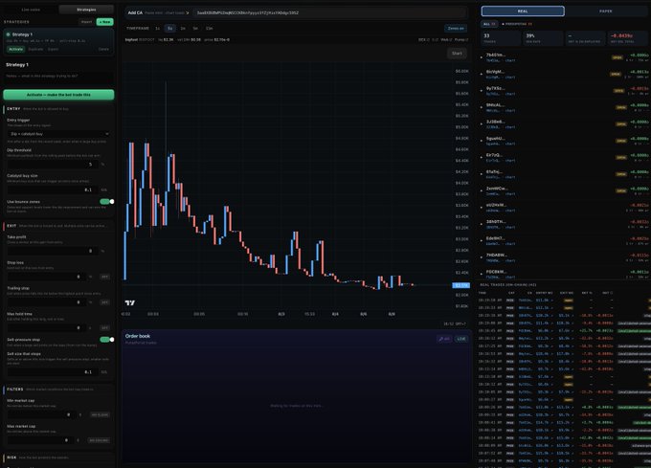Expand the 2xmWCw position row arrow
Viewport: 651px width, 468px height.
(x=482, y=190)
